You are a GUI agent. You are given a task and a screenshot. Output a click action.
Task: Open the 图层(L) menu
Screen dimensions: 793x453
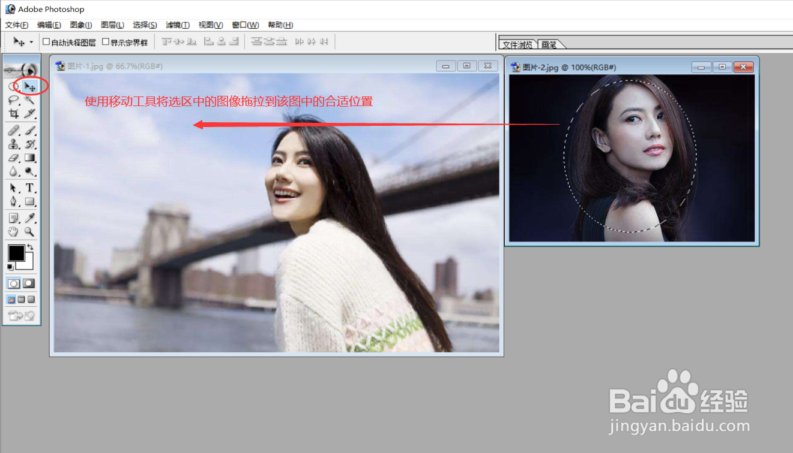[112, 25]
